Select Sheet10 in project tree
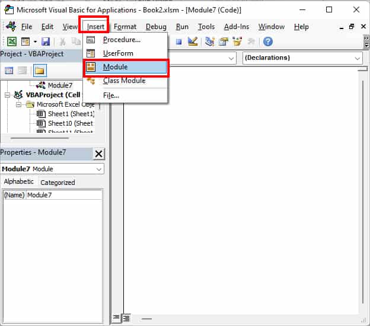Screen dimensions: 370x326 71,123
